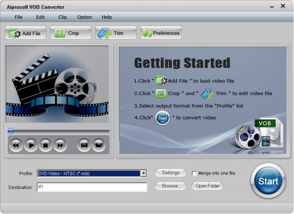This screenshot has width=294, height=214.
Task: Click the Add File toolbar button
Action: [x=26, y=33]
